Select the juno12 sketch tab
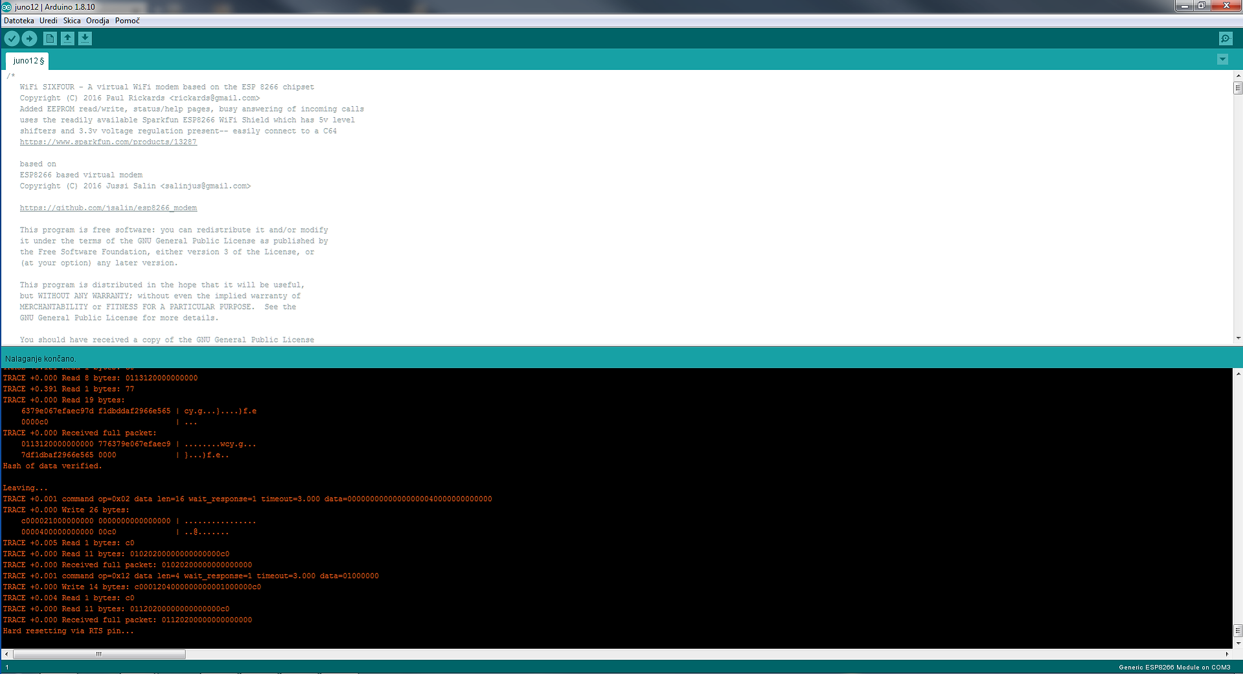This screenshot has height=674, width=1243. tap(28, 61)
